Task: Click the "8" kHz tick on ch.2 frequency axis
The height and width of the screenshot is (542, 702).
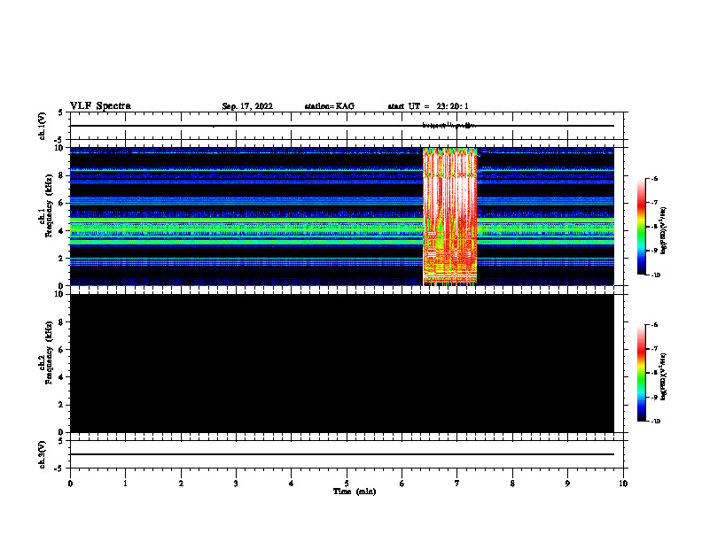Action: click(62, 322)
